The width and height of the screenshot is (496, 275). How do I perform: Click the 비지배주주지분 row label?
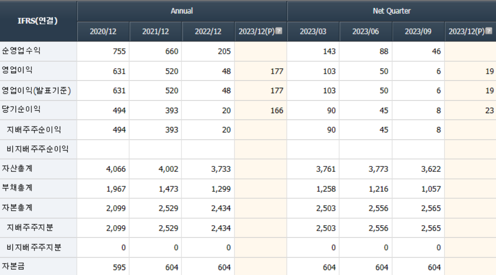[34, 247]
